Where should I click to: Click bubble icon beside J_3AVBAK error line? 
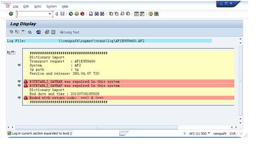pos(19,81)
